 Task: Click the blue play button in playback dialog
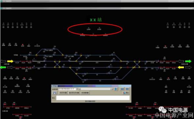116,89
